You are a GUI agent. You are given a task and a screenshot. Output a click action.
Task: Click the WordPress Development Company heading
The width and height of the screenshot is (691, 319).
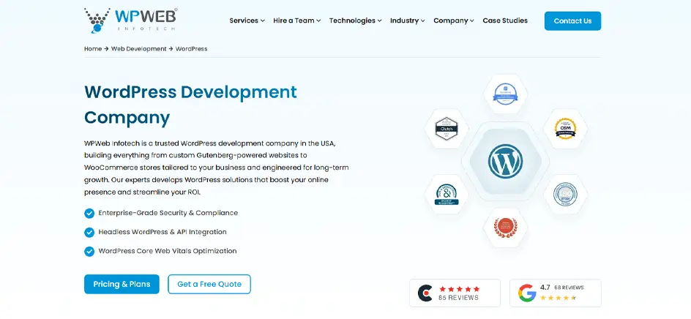click(190, 105)
